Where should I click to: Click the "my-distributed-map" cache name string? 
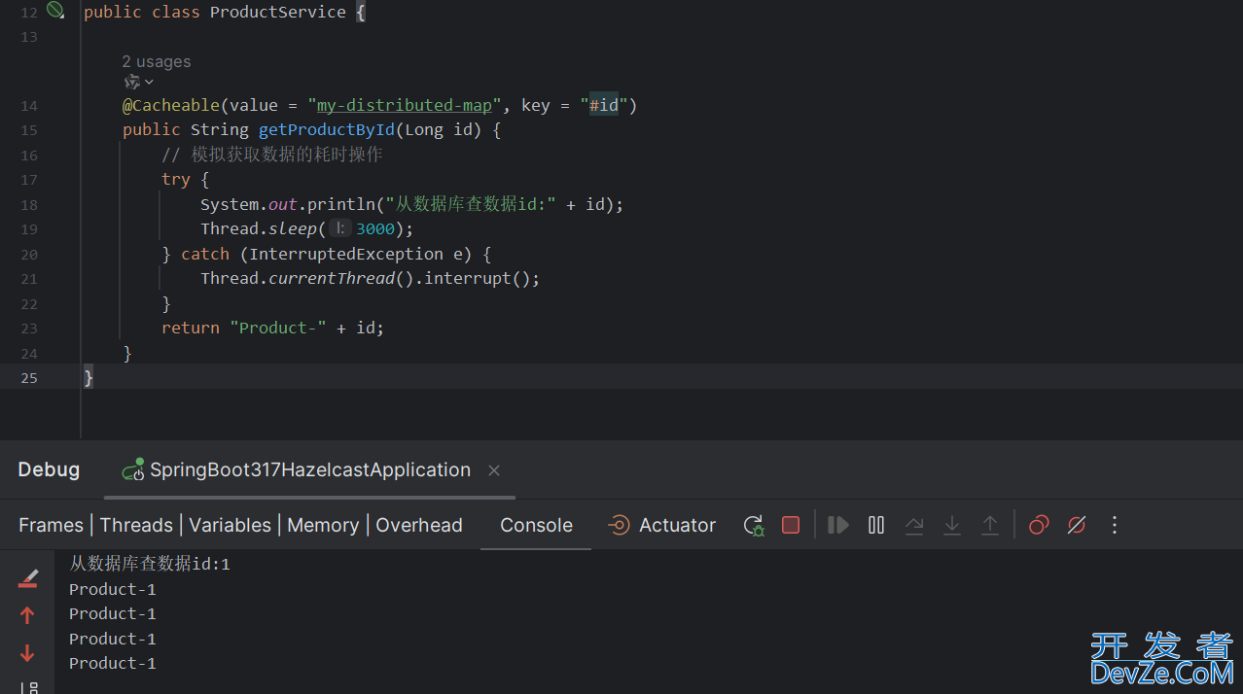pos(405,105)
